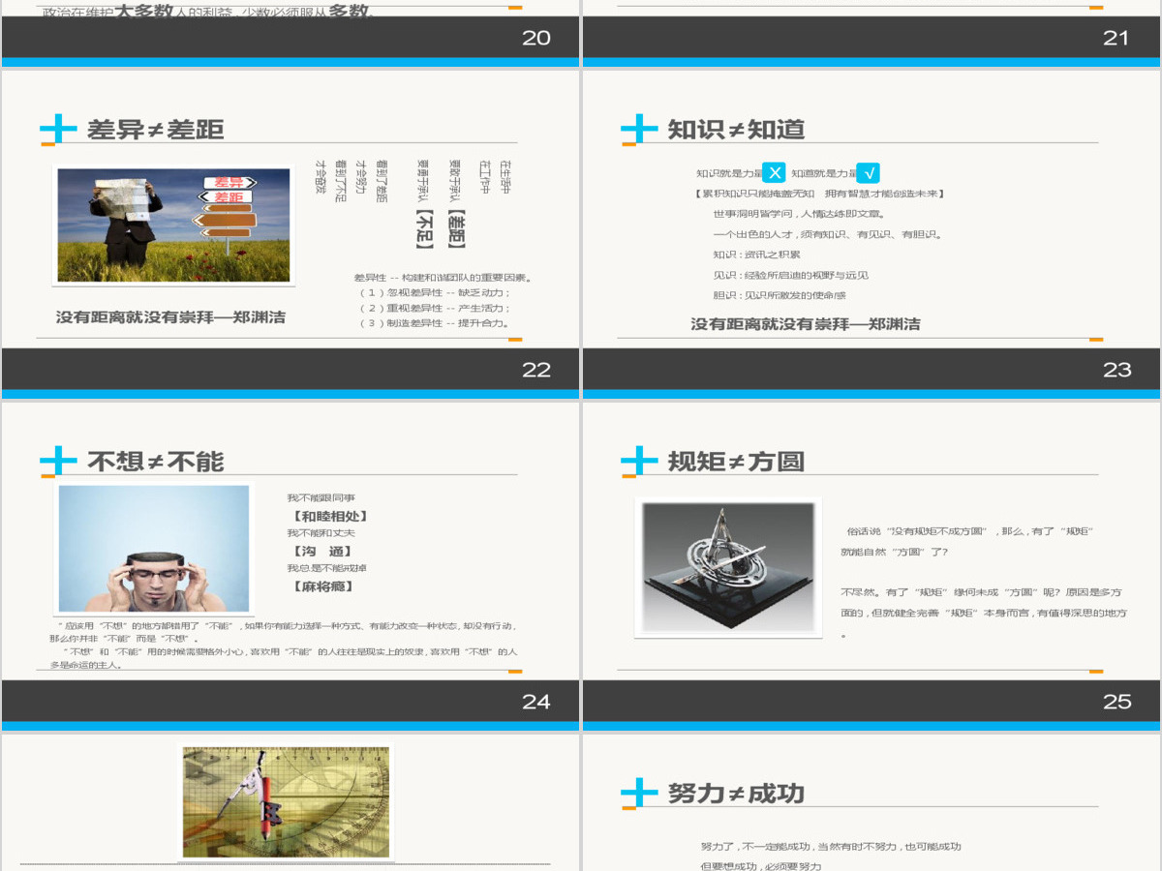Click the blue checkmark icon on slide 23
The image size is (1162, 871).
(869, 173)
